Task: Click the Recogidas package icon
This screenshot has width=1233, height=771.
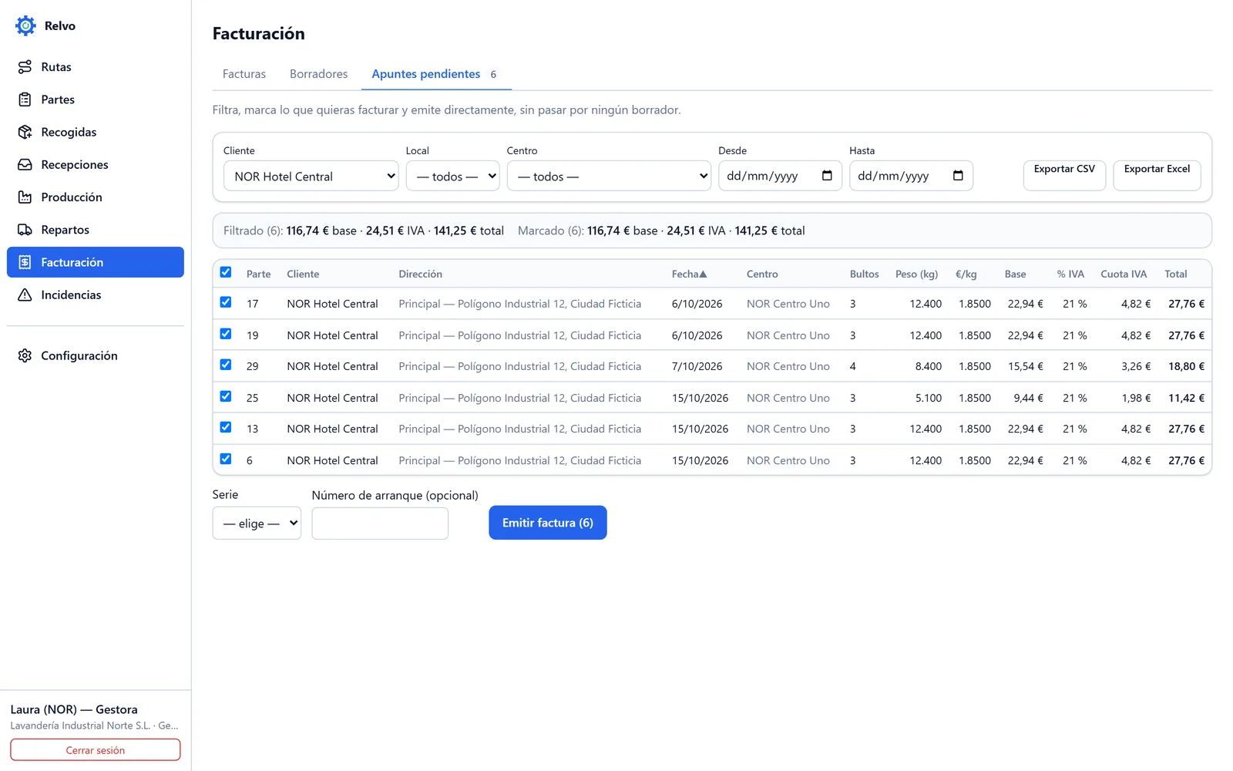Action: [25, 132]
